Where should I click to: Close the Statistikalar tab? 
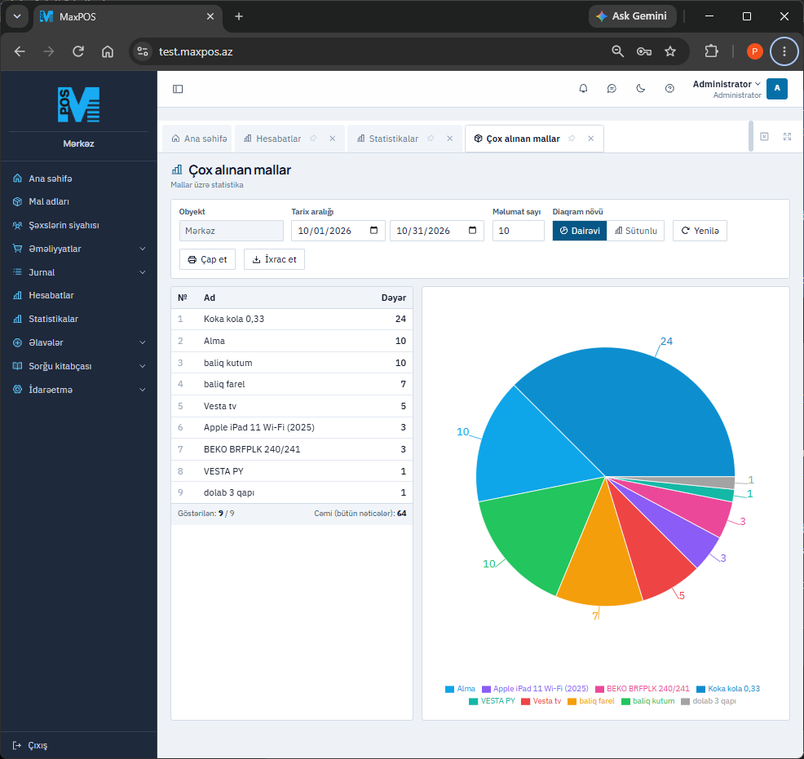pyautogui.click(x=449, y=139)
